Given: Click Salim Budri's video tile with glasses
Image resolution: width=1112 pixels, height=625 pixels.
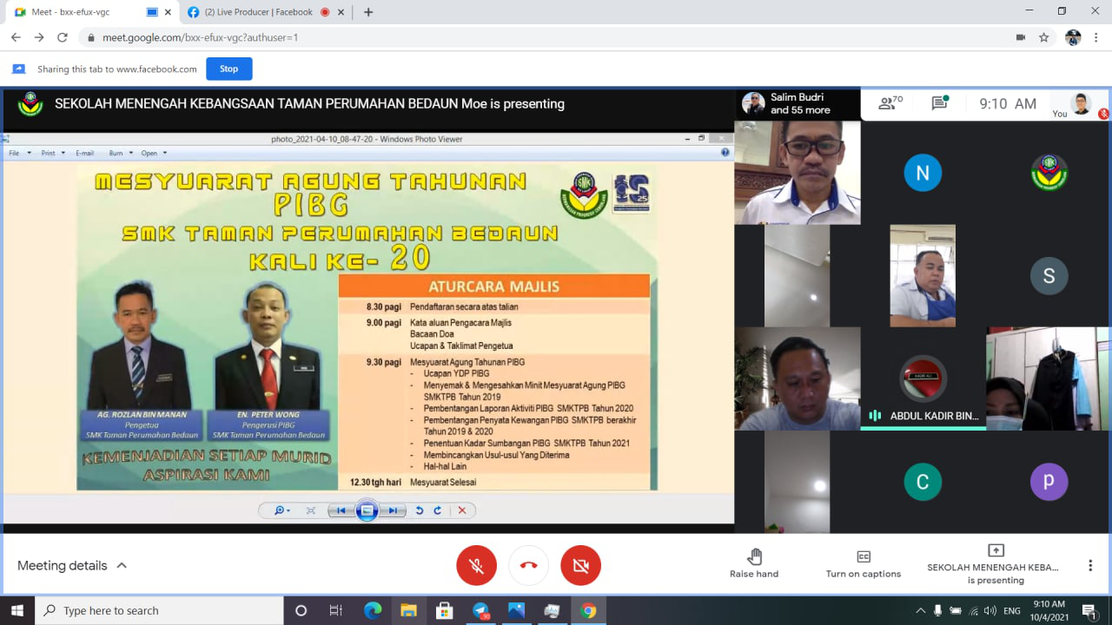Looking at the screenshot, I should (x=798, y=173).
